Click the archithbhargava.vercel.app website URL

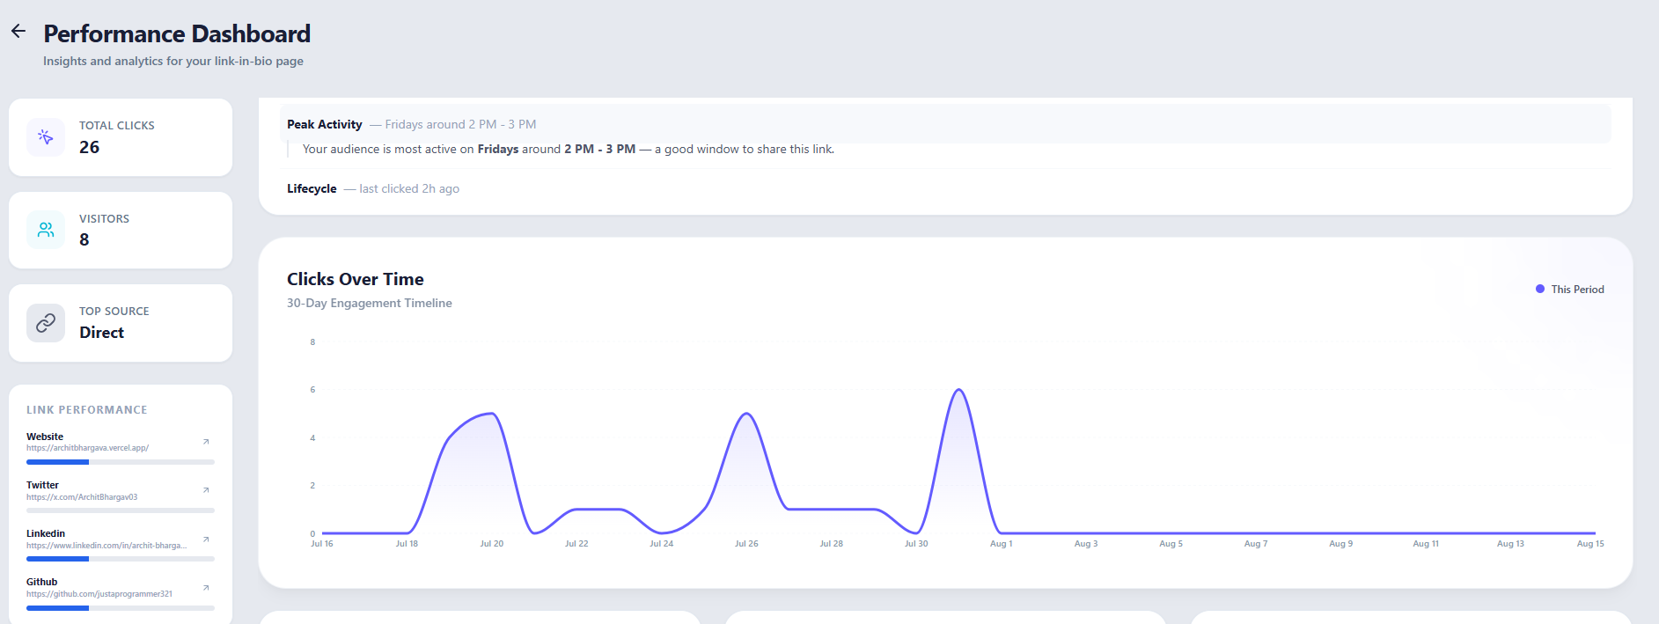coord(88,448)
